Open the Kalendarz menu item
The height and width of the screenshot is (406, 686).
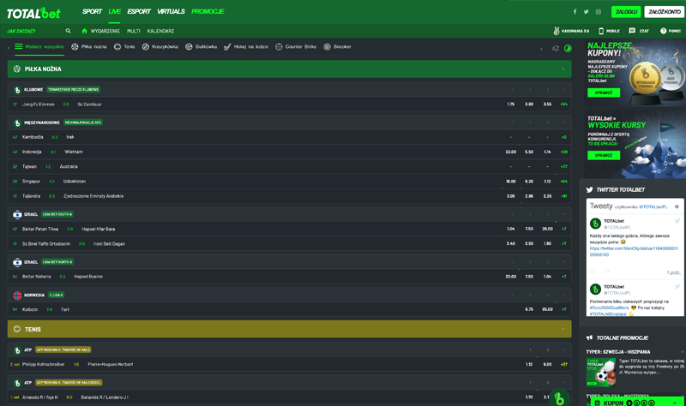[x=160, y=31]
